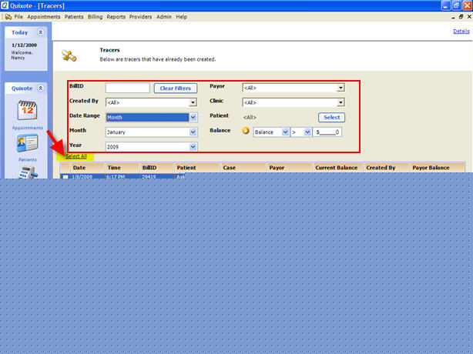Open the Clinic dropdown

294,102
